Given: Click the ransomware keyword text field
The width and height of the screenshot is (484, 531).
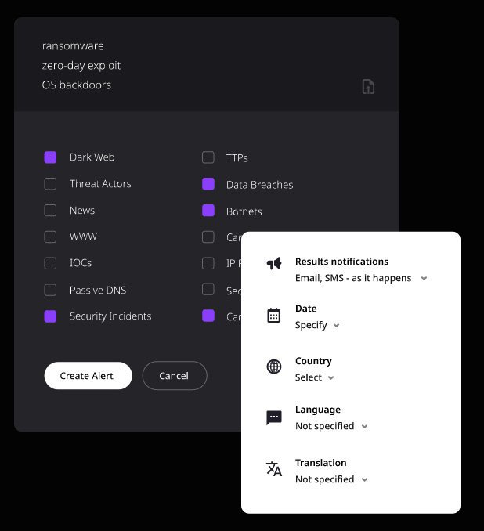Looking at the screenshot, I should pyautogui.click(x=73, y=45).
